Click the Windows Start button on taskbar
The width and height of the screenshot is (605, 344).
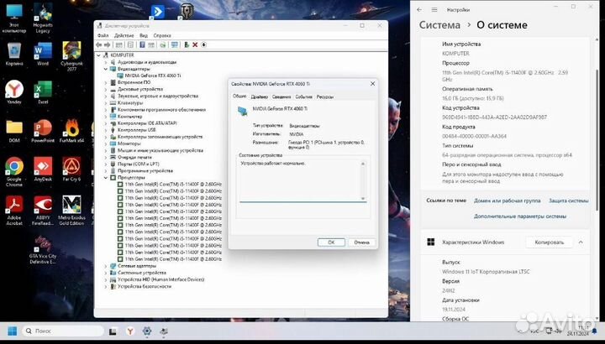coord(13,331)
